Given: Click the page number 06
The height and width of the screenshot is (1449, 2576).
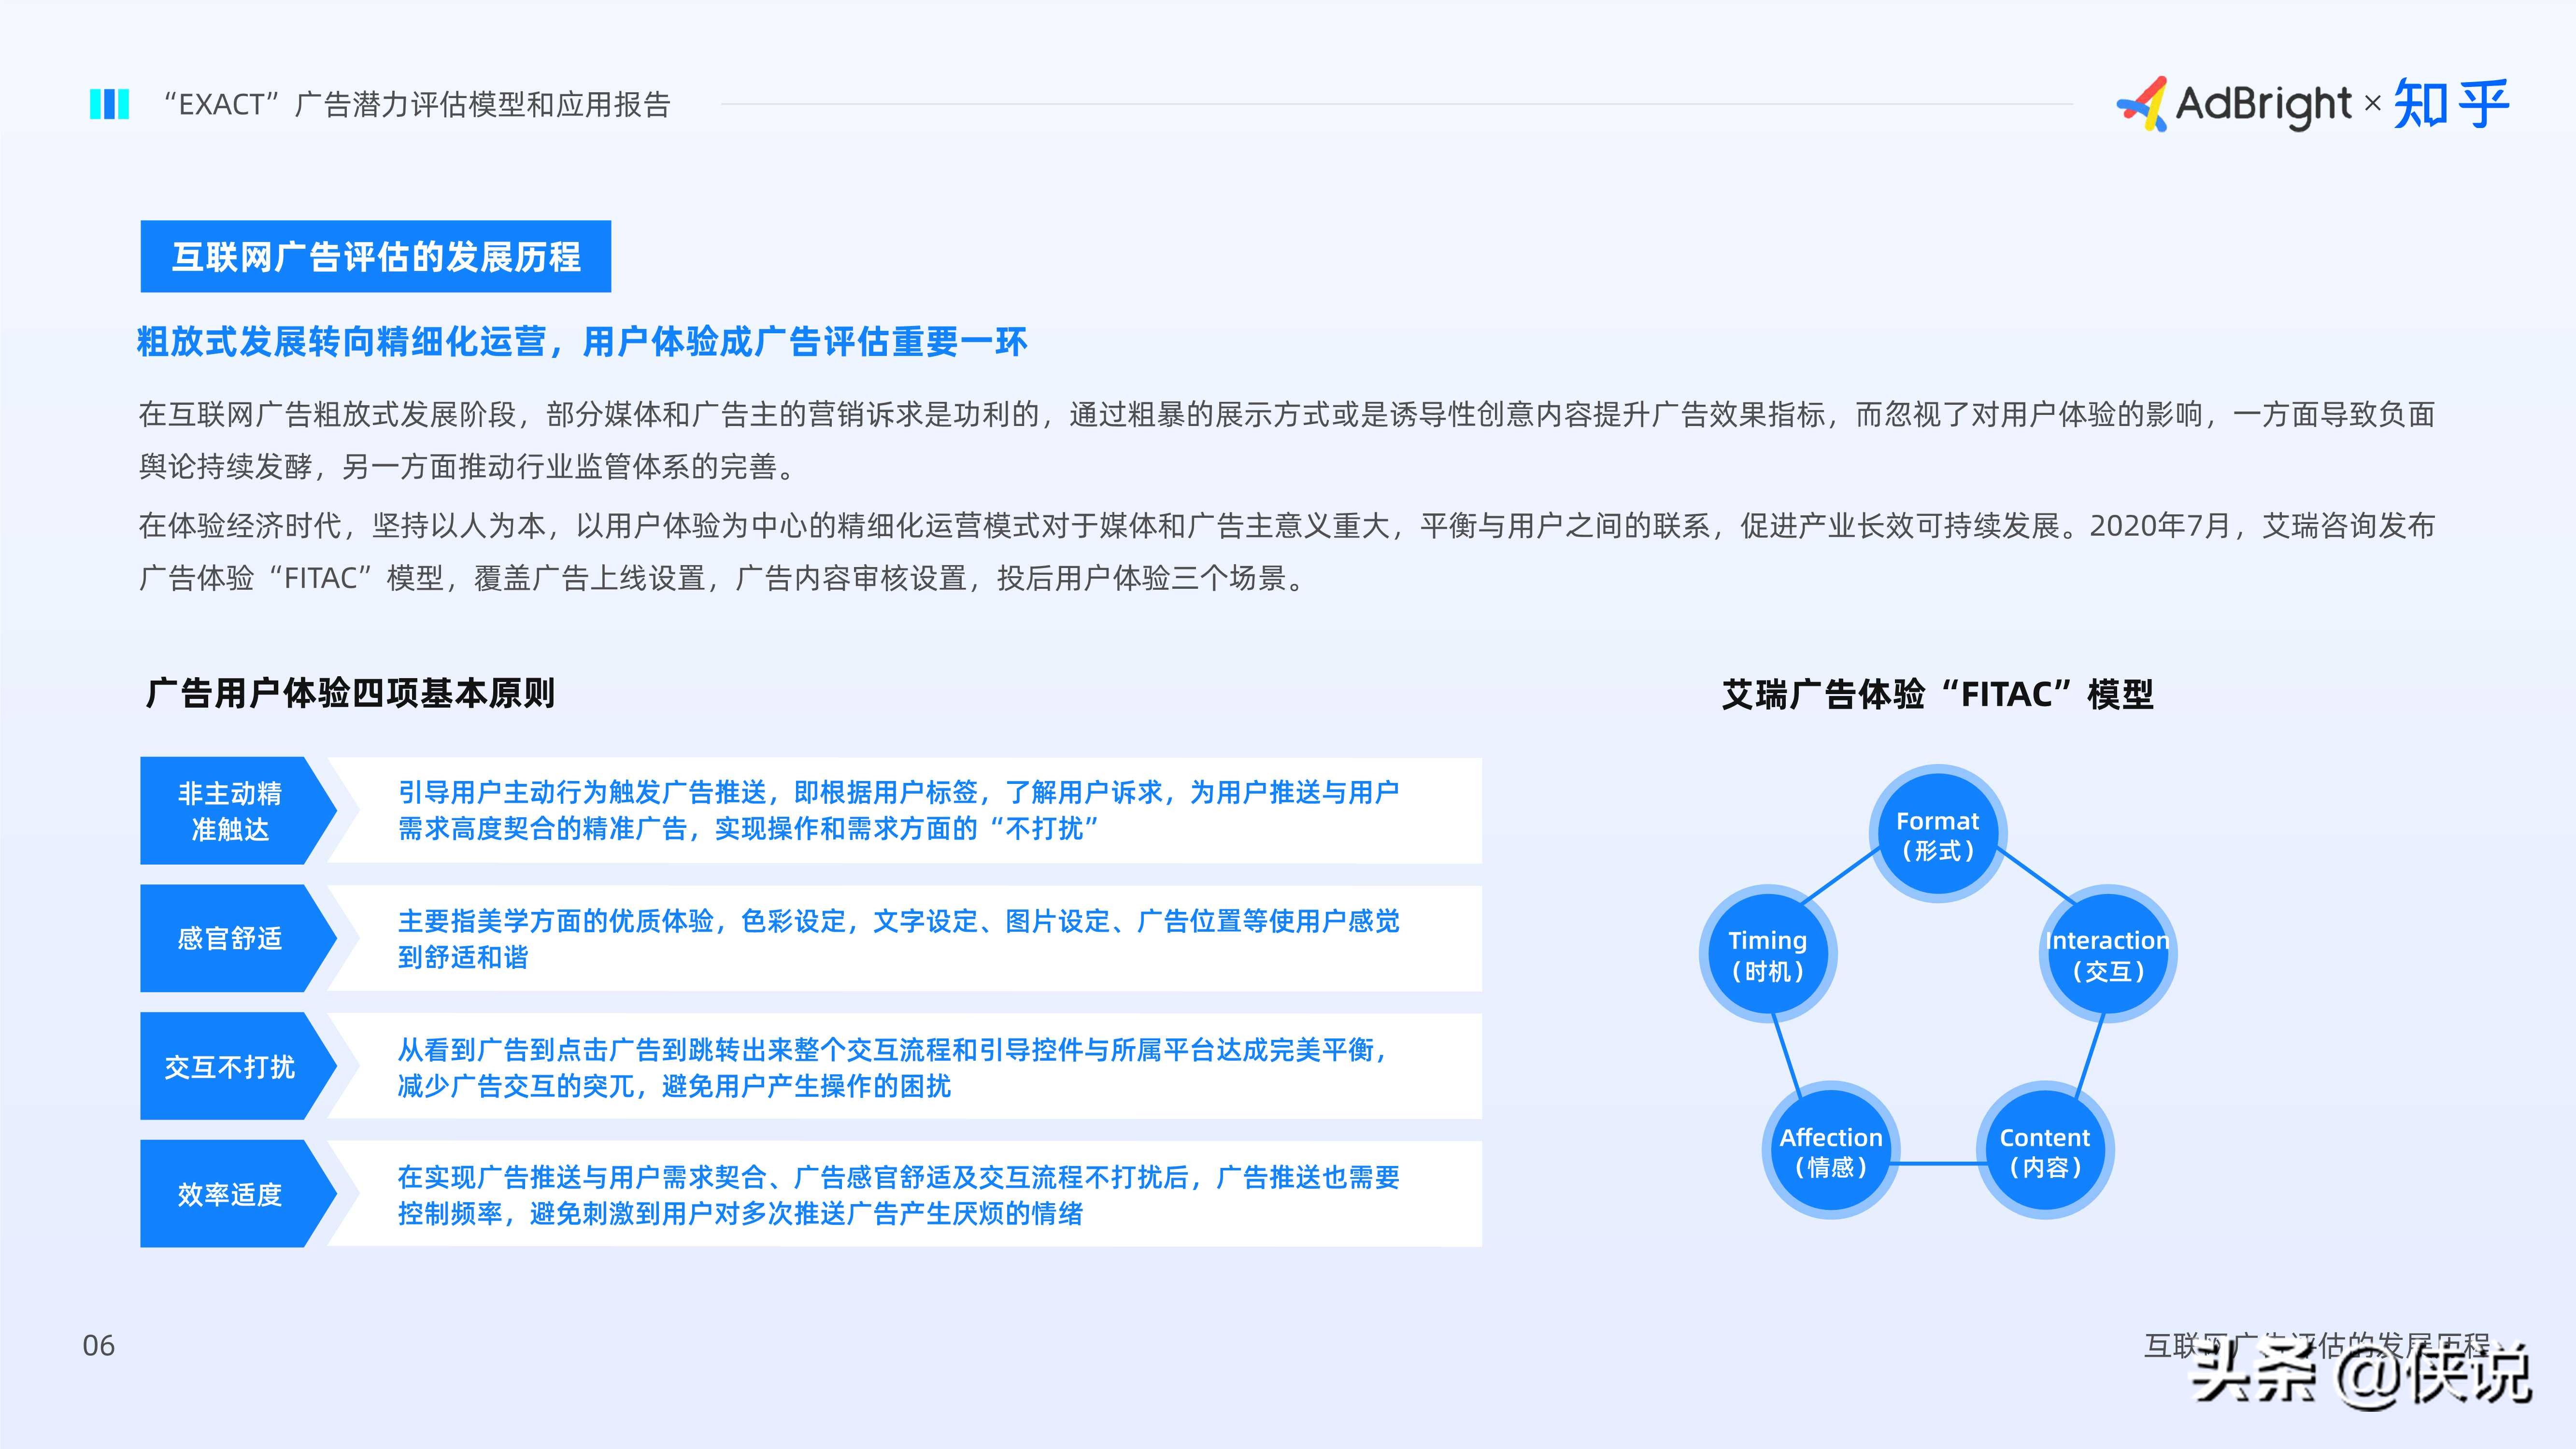Looking at the screenshot, I should (99, 1345).
